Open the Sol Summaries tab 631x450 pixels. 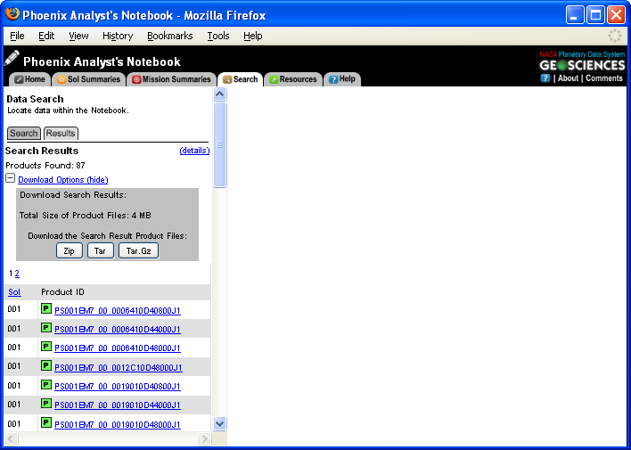[x=89, y=79]
